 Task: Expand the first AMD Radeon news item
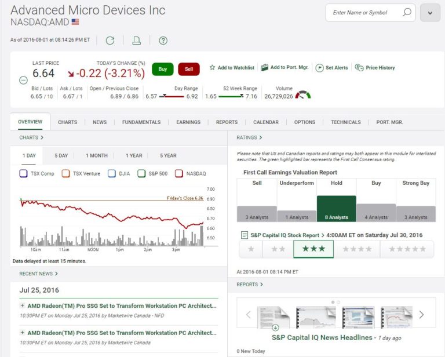coord(22,305)
